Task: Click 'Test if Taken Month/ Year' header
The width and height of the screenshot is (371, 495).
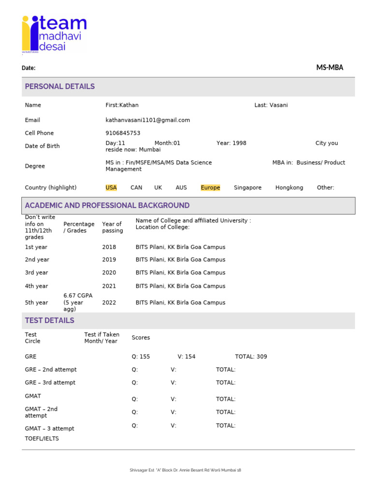Action: 101,338
